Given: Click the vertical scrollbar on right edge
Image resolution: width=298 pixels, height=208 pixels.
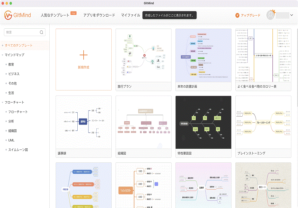Looking at the screenshot, I should pos(297,68).
